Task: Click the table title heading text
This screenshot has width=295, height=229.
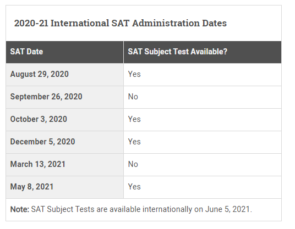Action: click(x=121, y=23)
